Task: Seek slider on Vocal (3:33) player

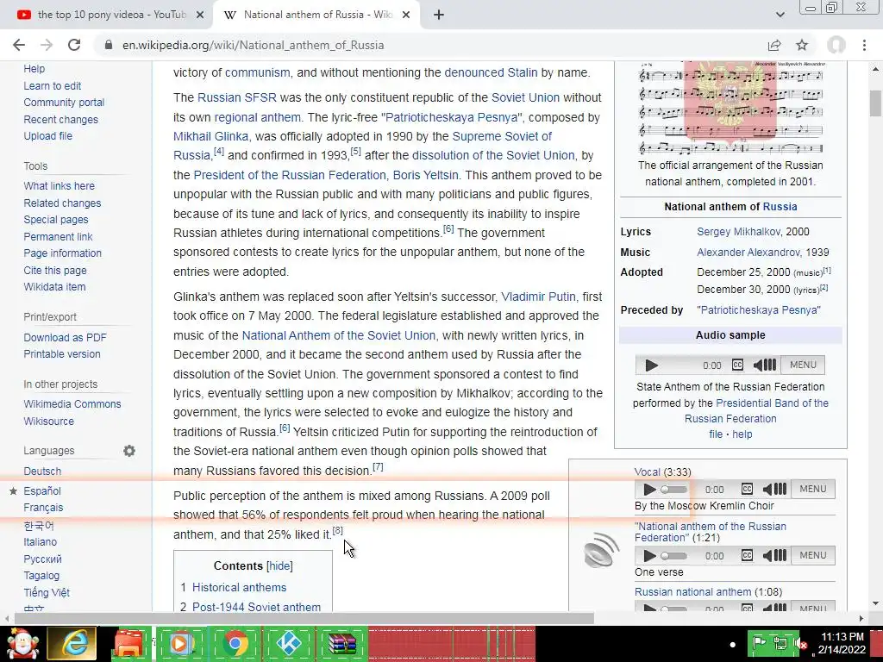Action: 674,490
